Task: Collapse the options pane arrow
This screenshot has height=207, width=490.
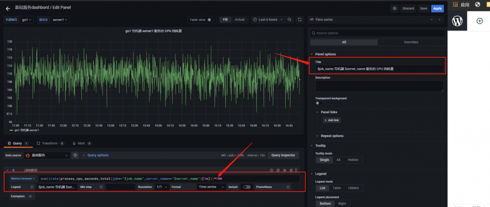Action: (440, 20)
